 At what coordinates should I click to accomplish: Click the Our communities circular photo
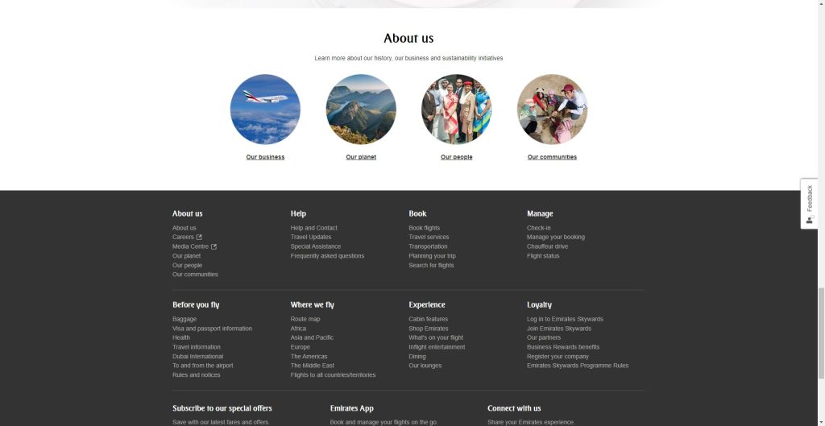552,109
